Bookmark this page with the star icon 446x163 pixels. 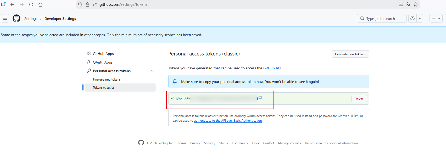point(416,4)
